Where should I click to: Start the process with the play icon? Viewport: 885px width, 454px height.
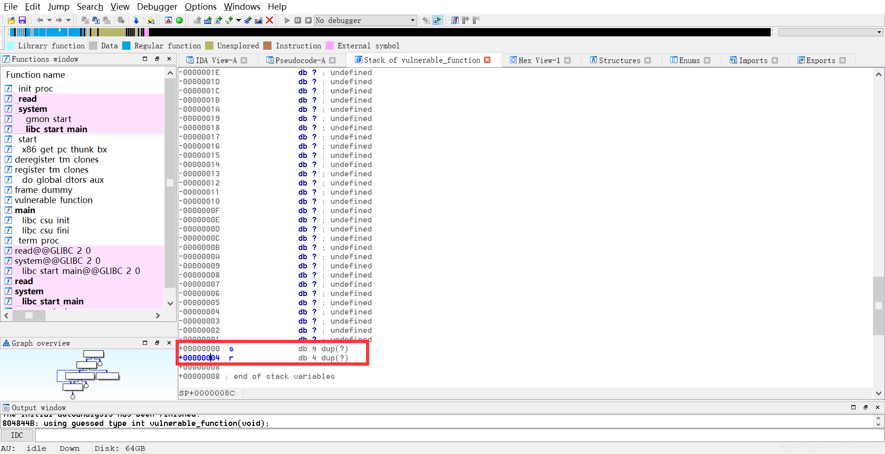coord(287,20)
